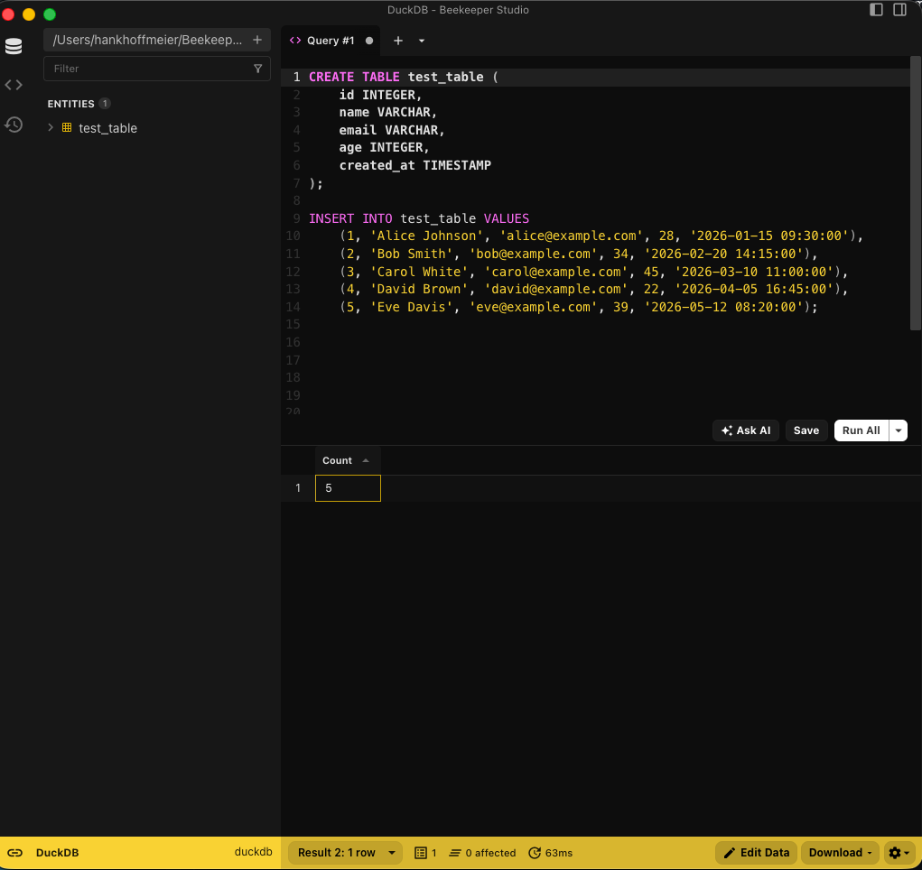The height and width of the screenshot is (870, 922).
Task: Click the line containing 'Alice Johnson'
Action: pos(601,236)
